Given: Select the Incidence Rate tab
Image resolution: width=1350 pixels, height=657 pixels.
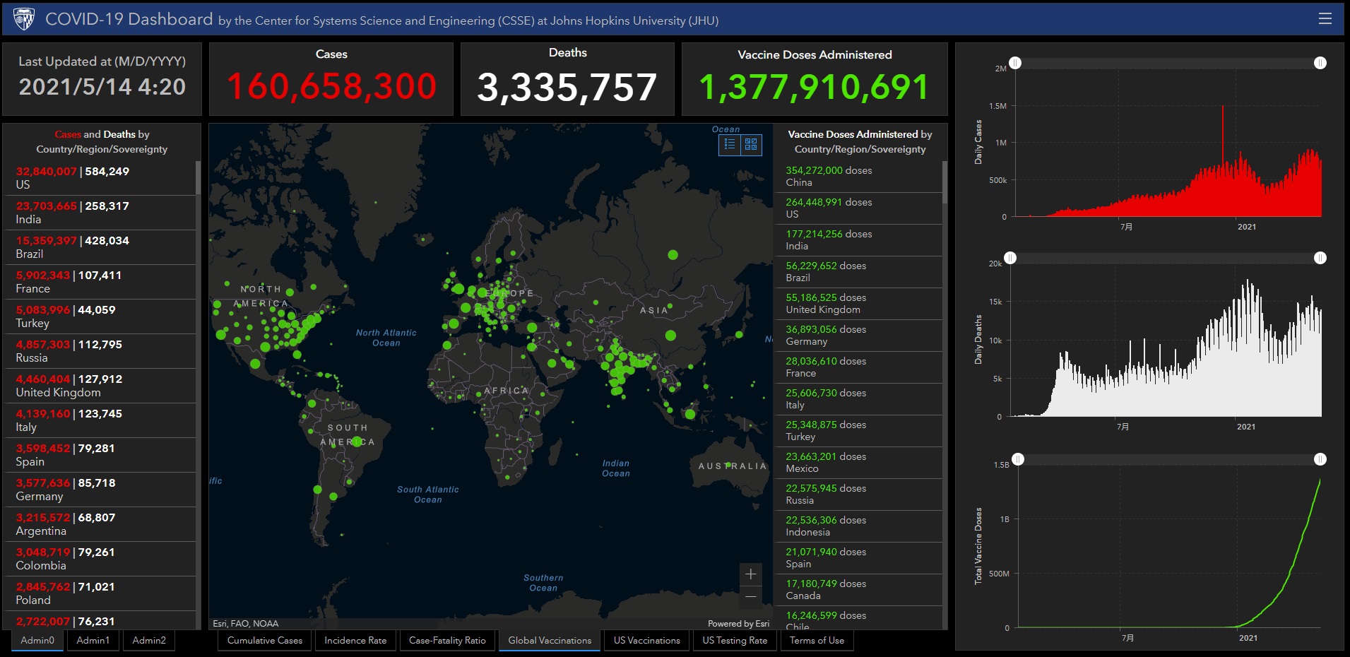Looking at the screenshot, I should coord(355,640).
